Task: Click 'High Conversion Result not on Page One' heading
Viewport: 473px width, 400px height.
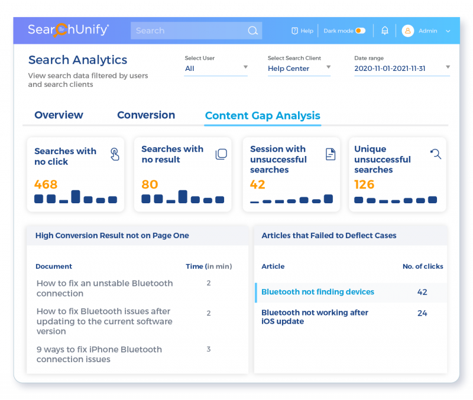Action: pyautogui.click(x=112, y=235)
